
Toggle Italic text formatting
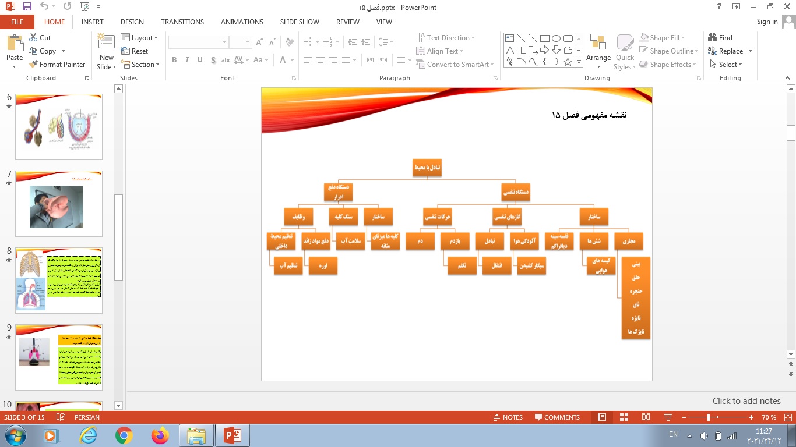coord(187,60)
